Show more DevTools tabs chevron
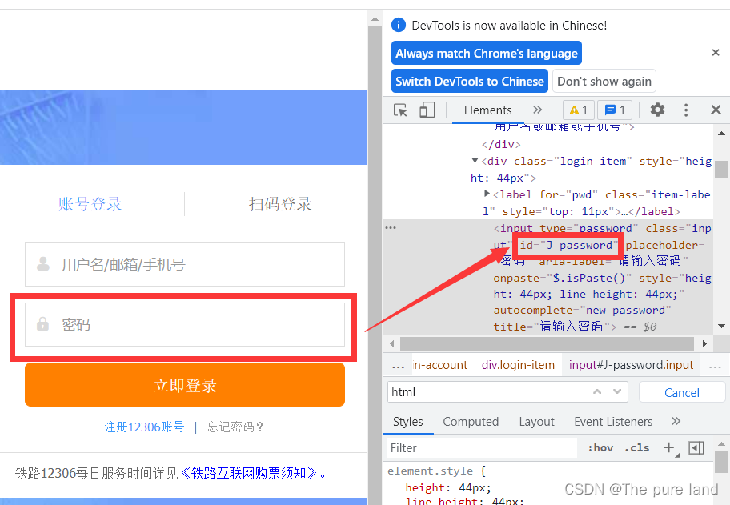730x505 pixels. pyautogui.click(x=538, y=110)
